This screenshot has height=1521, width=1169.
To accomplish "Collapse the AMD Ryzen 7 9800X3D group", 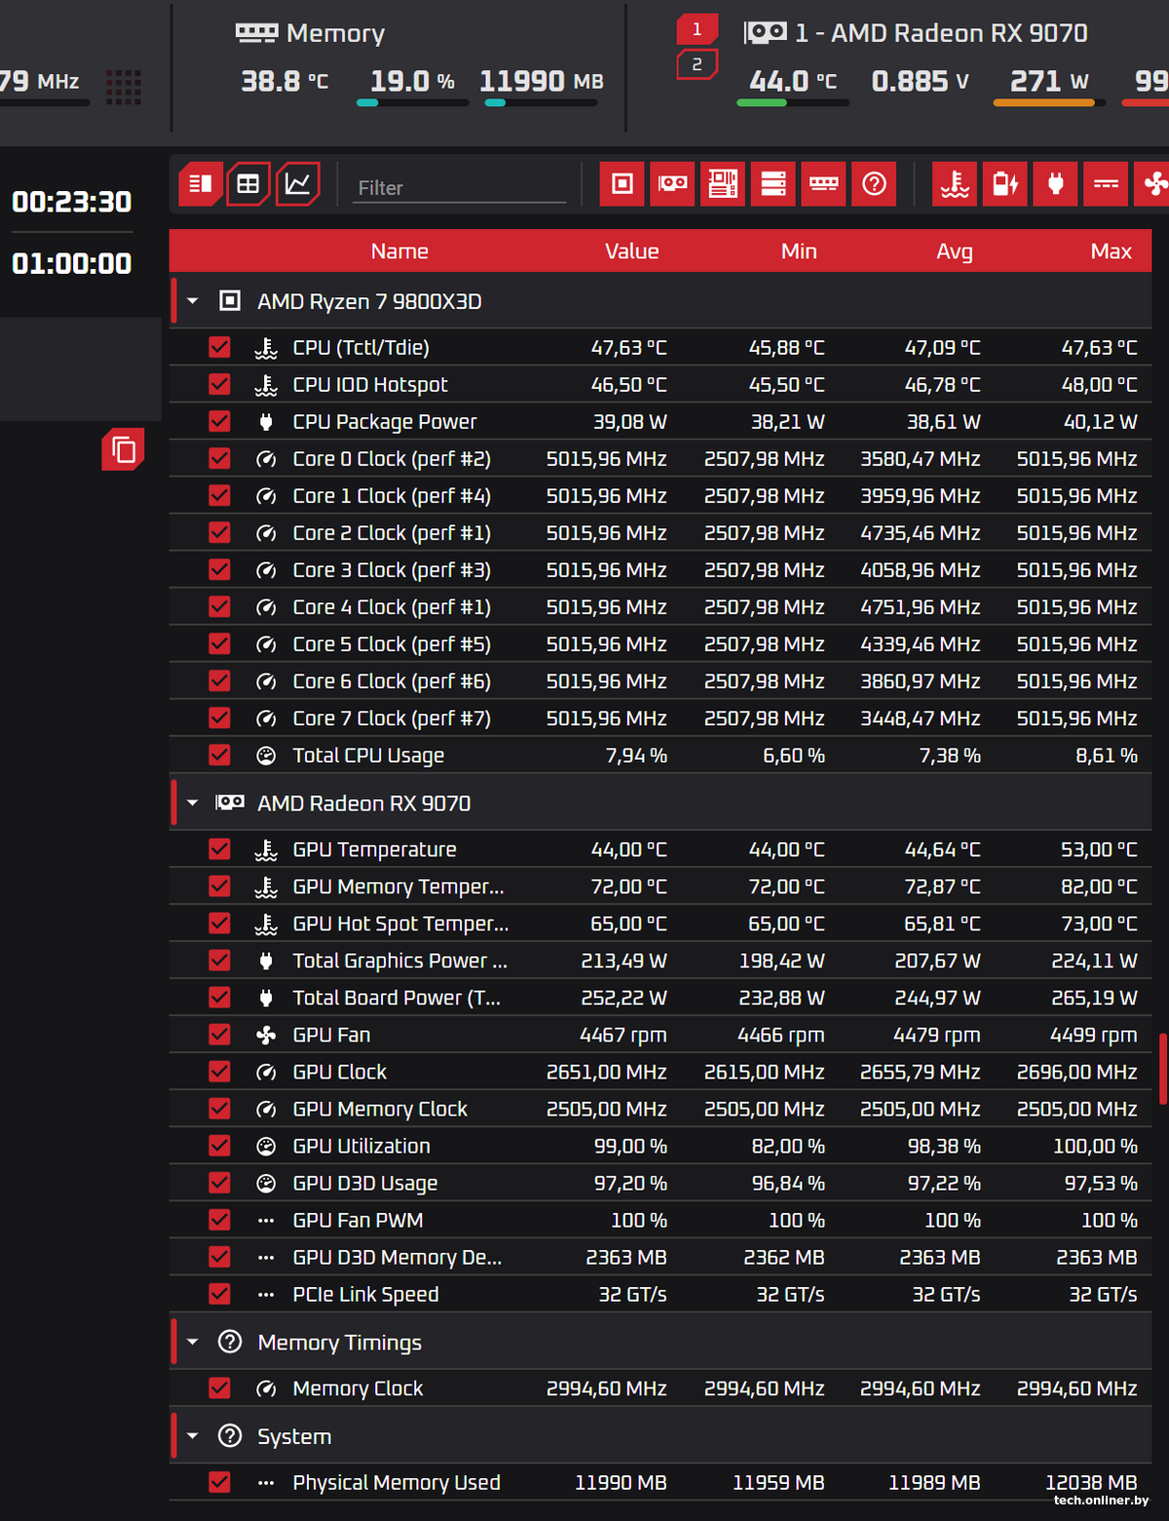I will [x=193, y=301].
